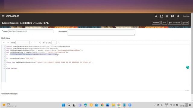Open the Chat app in taskbar

[80, 105]
